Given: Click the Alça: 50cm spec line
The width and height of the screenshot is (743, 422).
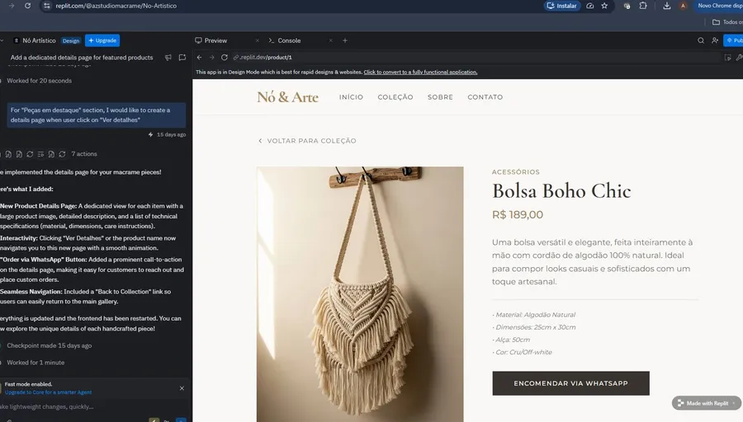Looking at the screenshot, I should click(511, 340).
